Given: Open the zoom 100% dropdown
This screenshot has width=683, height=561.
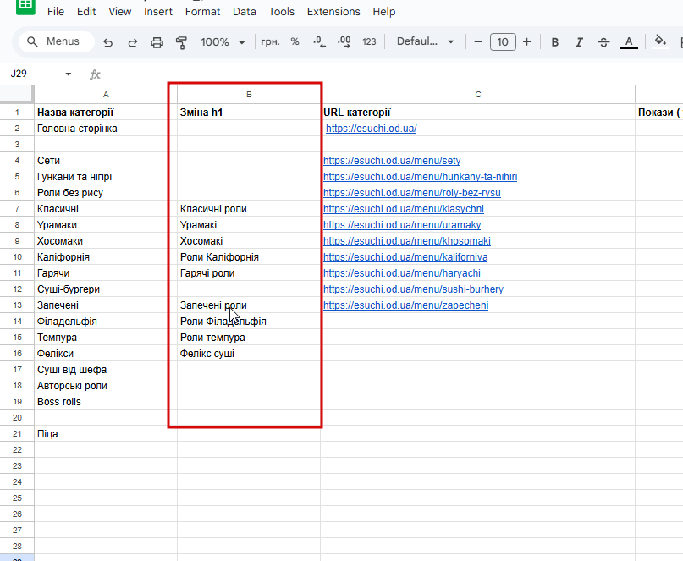Looking at the screenshot, I should pos(222,42).
